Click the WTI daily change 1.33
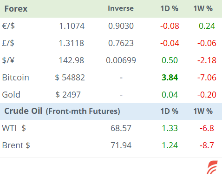Image resolution: width=222 pixels, height=178 pixels. (170, 128)
